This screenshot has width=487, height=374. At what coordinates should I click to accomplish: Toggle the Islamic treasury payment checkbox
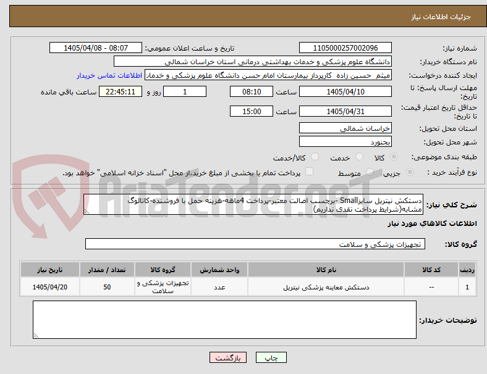coord(310,172)
